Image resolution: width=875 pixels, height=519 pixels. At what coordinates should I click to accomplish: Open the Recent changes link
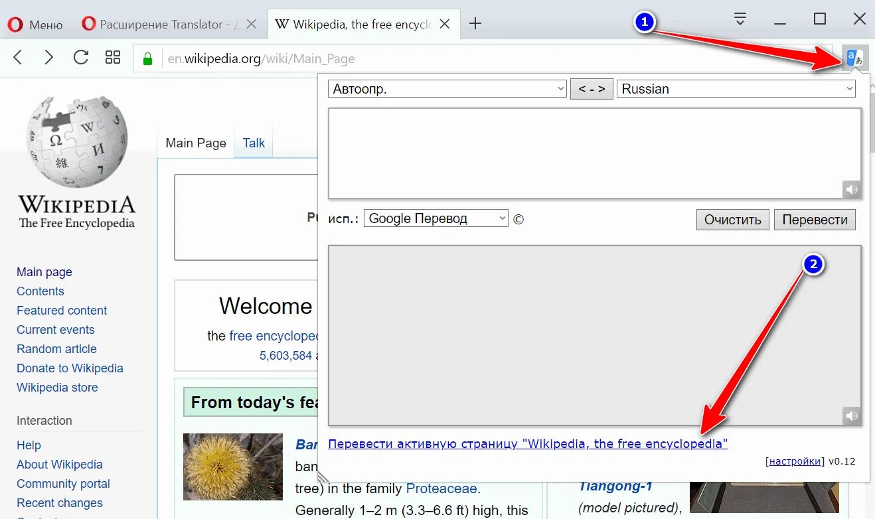(60, 503)
